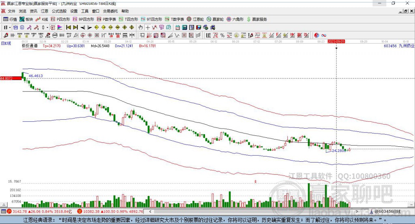Toggle the crosshair cursor tool
415x224 pixels.
[148, 27]
